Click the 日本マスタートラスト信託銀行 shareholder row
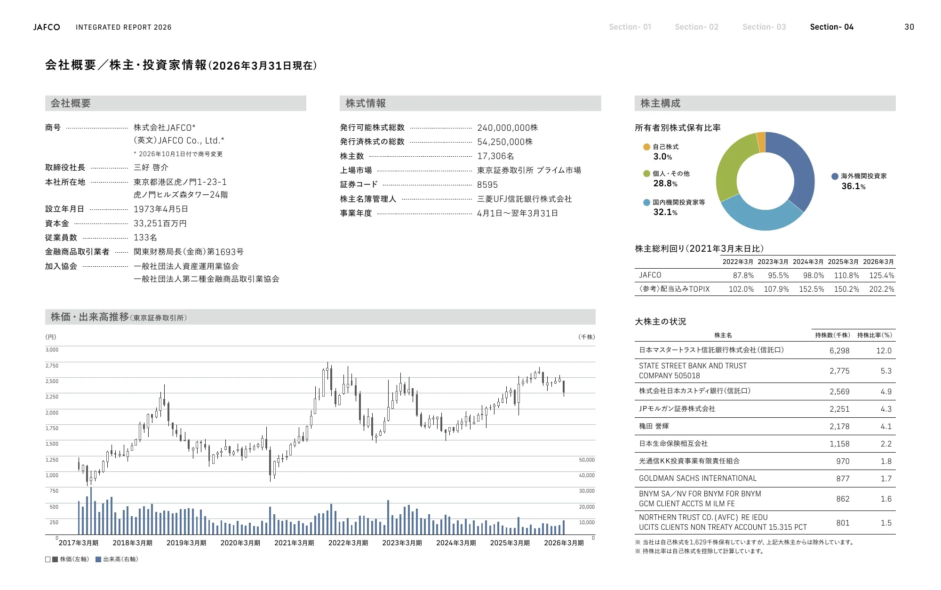941x590 pixels. pos(765,350)
